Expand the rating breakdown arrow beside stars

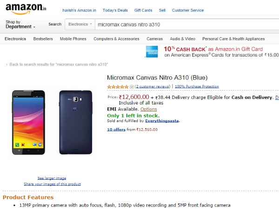pos(132,87)
